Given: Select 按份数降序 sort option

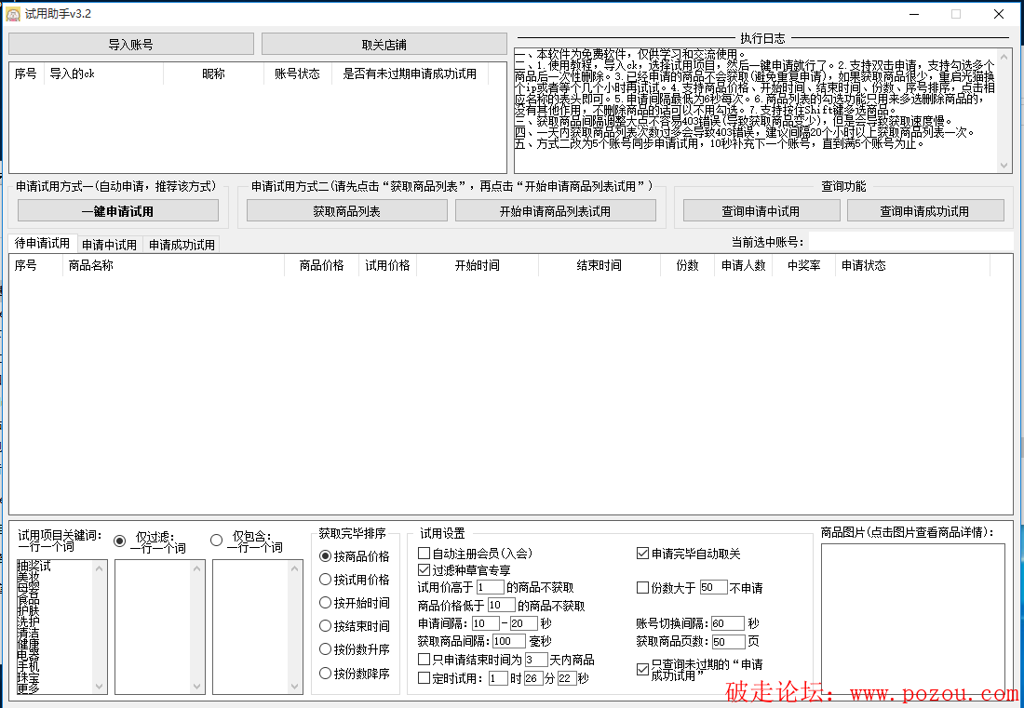Looking at the screenshot, I should [326, 674].
